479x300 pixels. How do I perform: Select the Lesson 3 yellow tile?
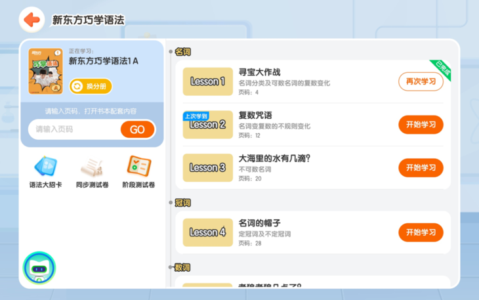pos(208,167)
